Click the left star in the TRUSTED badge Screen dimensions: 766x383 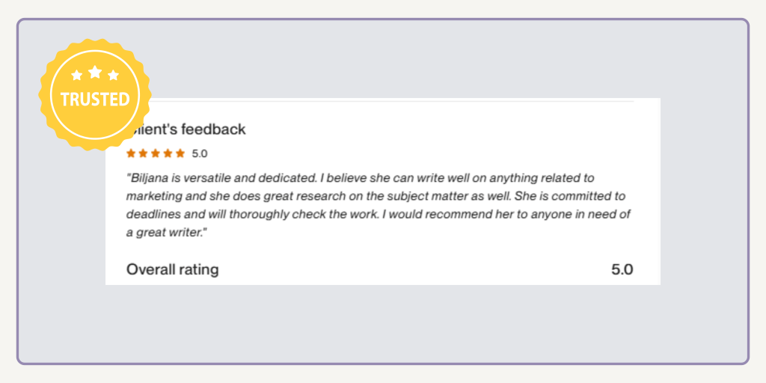[76, 76]
